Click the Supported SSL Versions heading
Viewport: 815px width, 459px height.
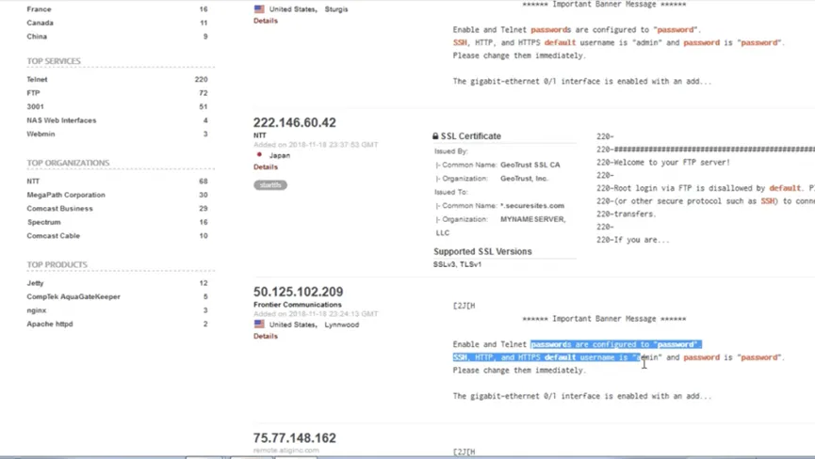pyautogui.click(x=482, y=251)
